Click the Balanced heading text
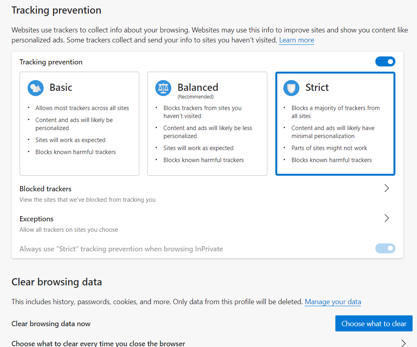The image size is (417, 347). pos(198,88)
